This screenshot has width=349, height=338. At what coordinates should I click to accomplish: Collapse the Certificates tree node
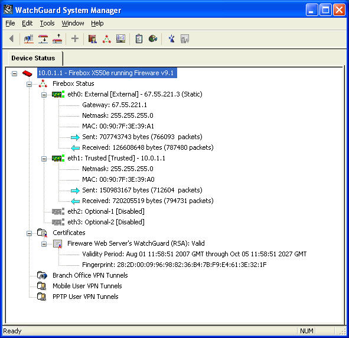point(29,233)
